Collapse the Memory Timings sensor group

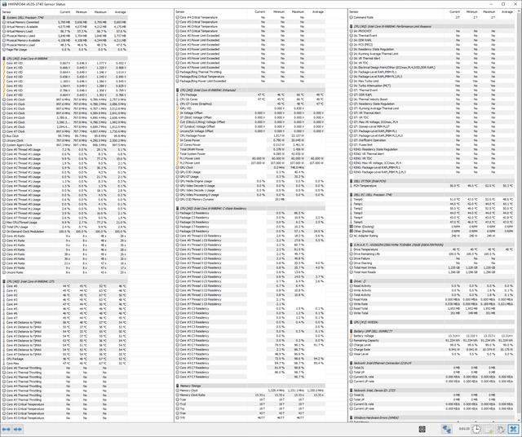click(x=250, y=386)
